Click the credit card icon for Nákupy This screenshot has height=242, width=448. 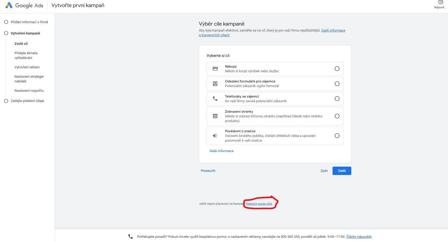[x=215, y=69]
